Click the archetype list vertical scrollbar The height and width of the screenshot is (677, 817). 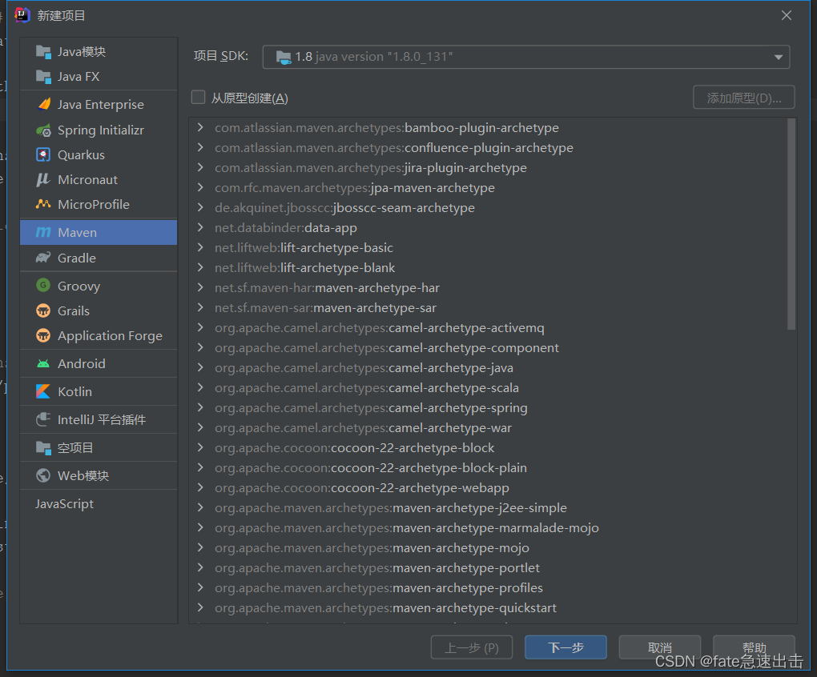pyautogui.click(x=791, y=224)
